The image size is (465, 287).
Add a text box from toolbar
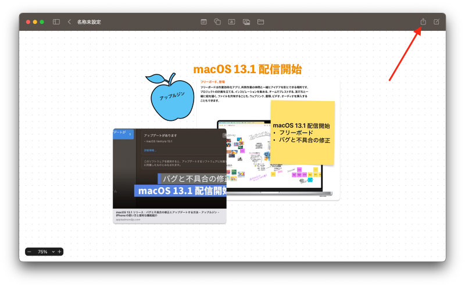coord(231,21)
